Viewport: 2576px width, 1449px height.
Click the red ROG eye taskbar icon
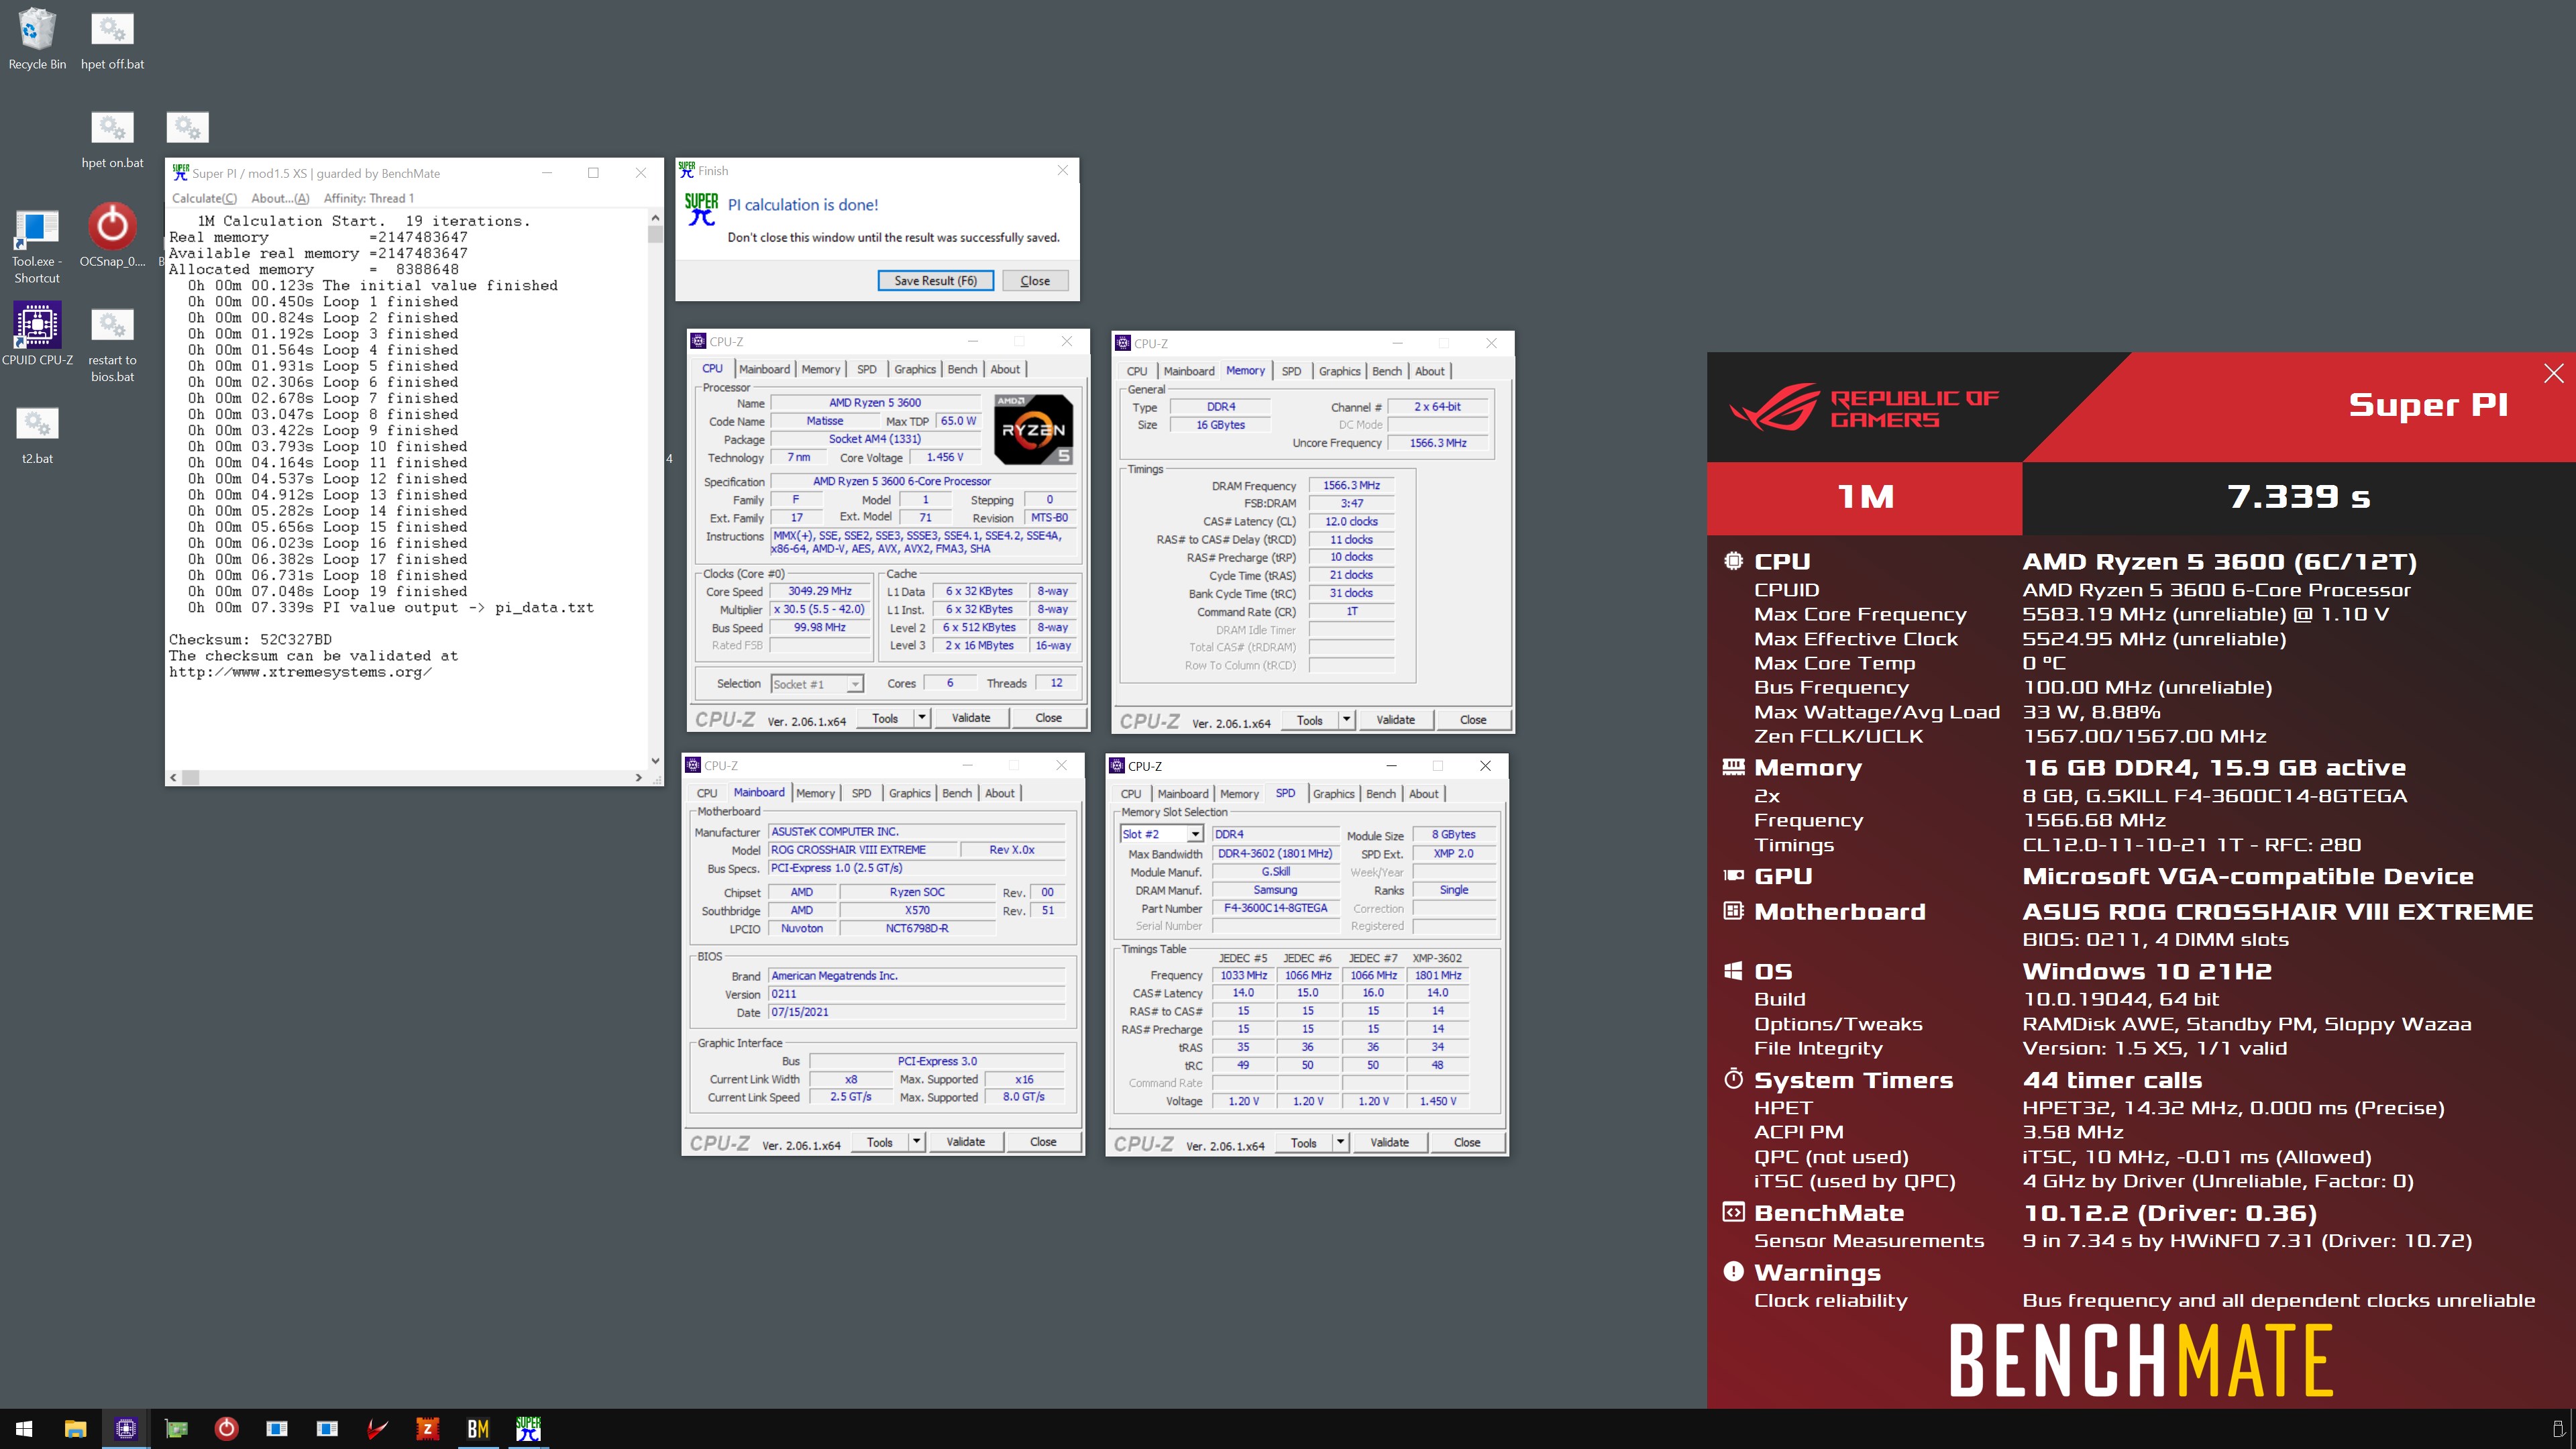pyautogui.click(x=377, y=1429)
